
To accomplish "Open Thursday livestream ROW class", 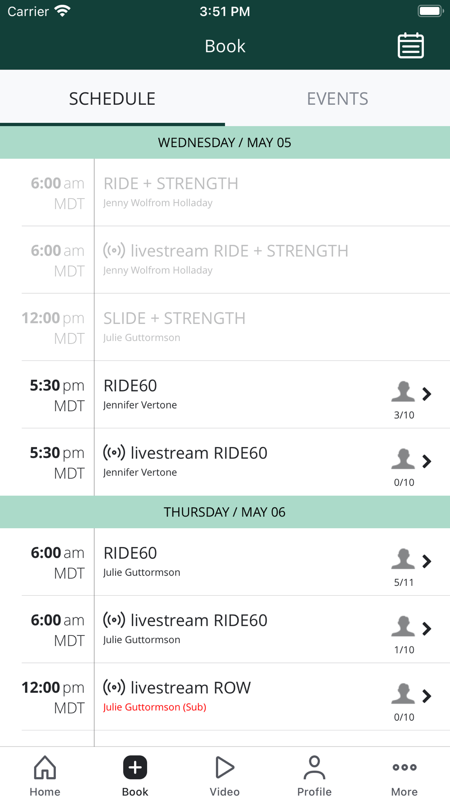I will click(x=190, y=688).
